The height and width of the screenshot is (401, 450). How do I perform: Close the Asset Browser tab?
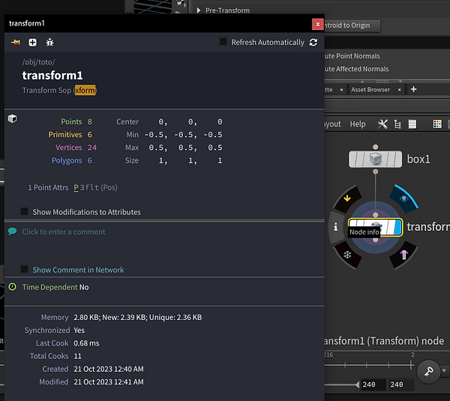pyautogui.click(x=399, y=90)
